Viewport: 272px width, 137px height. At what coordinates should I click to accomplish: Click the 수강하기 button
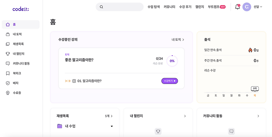point(170,81)
